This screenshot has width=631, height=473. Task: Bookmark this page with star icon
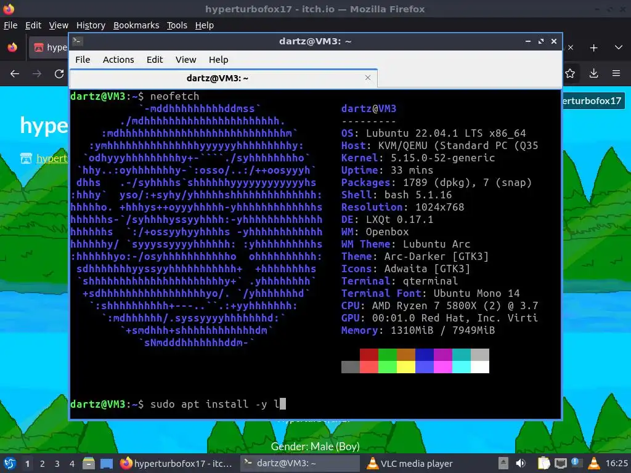pyautogui.click(x=570, y=74)
